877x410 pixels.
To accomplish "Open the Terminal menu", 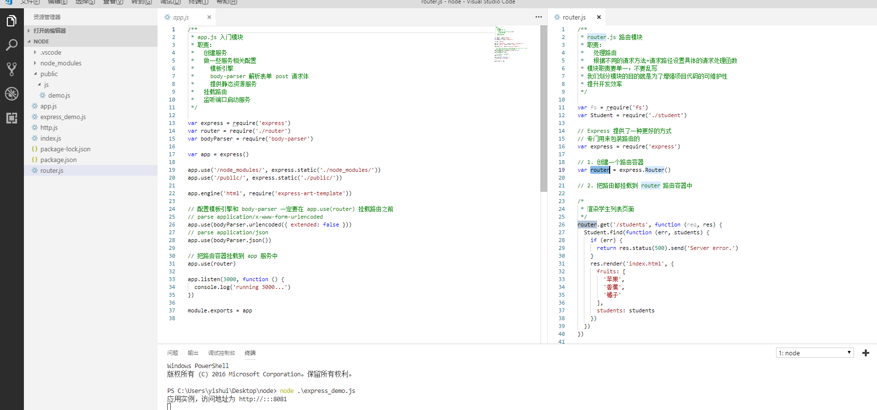I will pyautogui.click(x=199, y=2).
